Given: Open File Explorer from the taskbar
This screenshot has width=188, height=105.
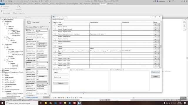Looking at the screenshot, I should point(65,103).
